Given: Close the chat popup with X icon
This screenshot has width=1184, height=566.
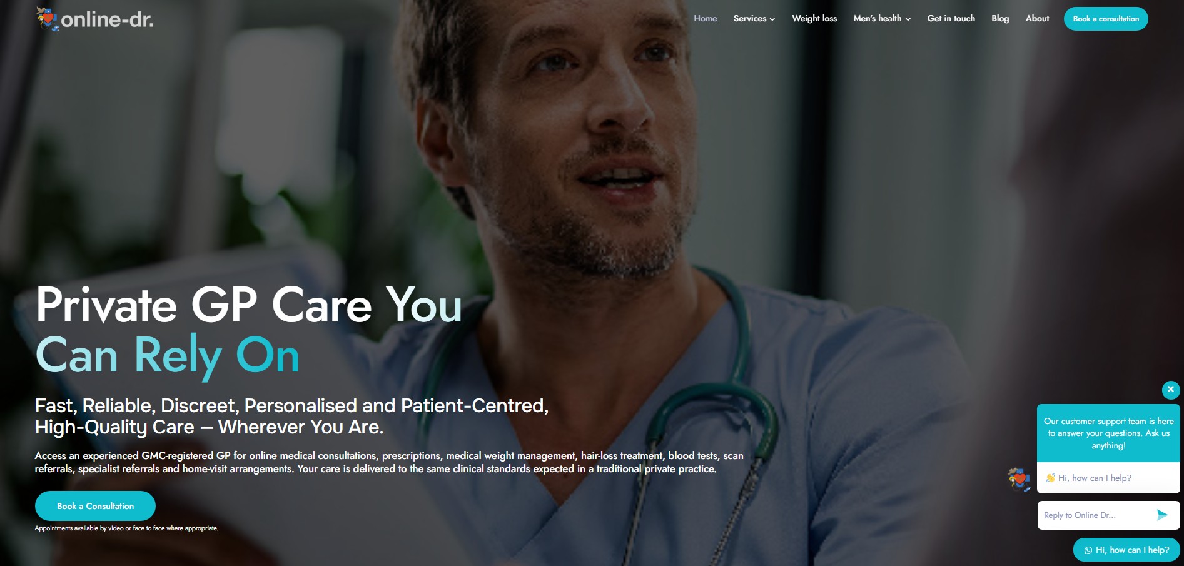Looking at the screenshot, I should click(1171, 390).
